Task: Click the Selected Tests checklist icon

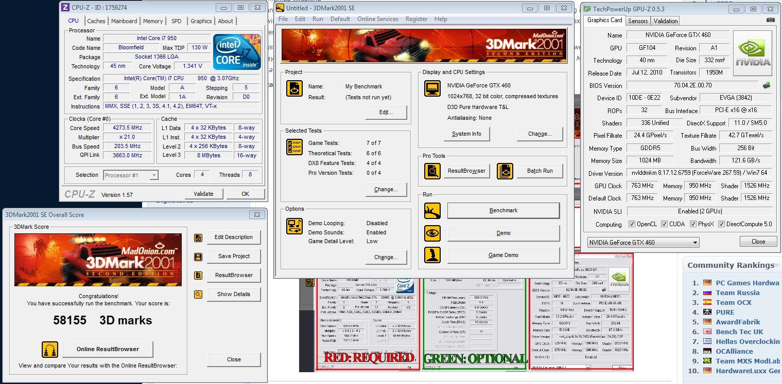Action: (x=294, y=147)
